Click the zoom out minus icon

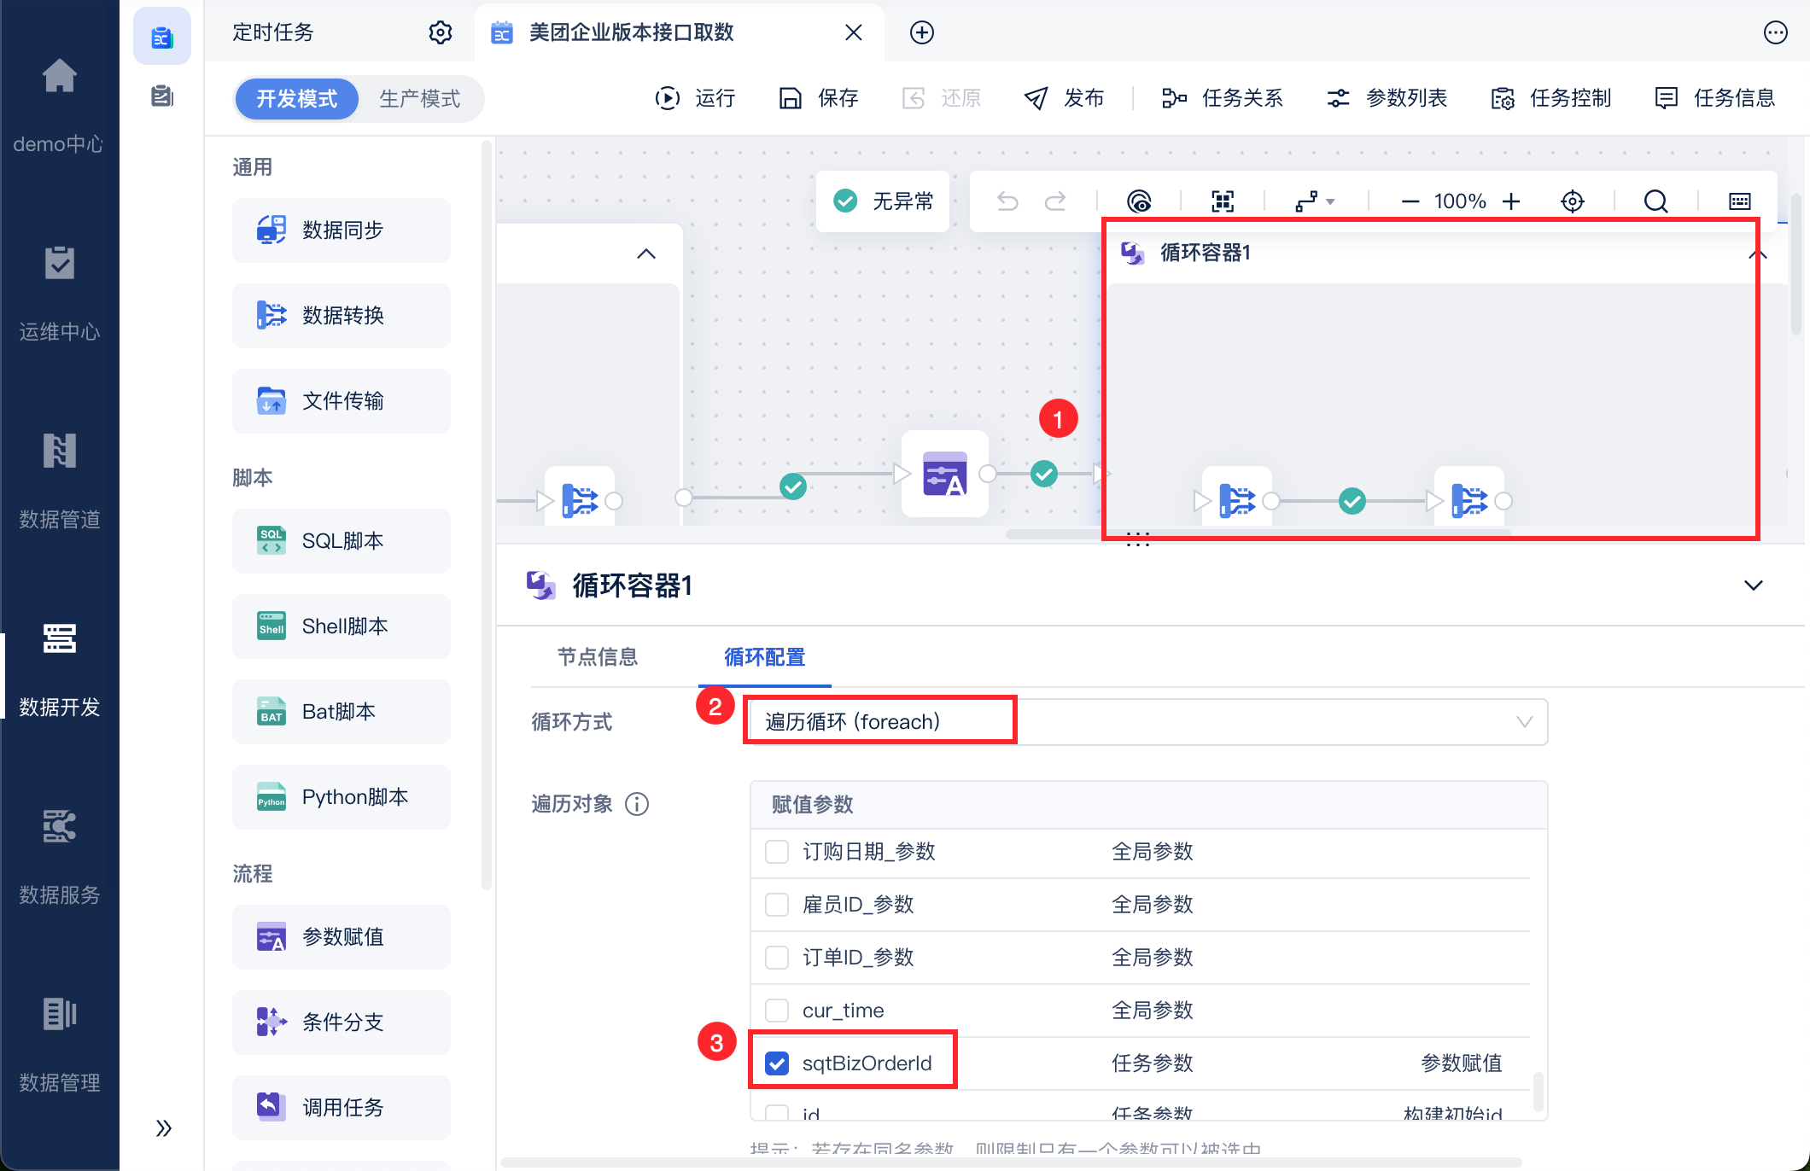(1410, 201)
